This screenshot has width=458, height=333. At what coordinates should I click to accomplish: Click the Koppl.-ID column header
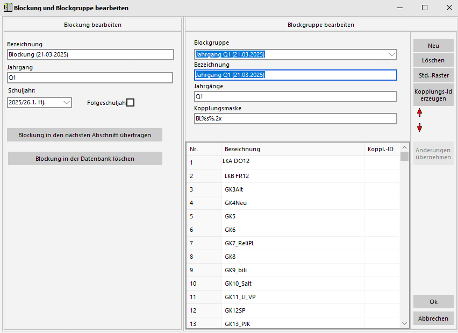coord(380,149)
